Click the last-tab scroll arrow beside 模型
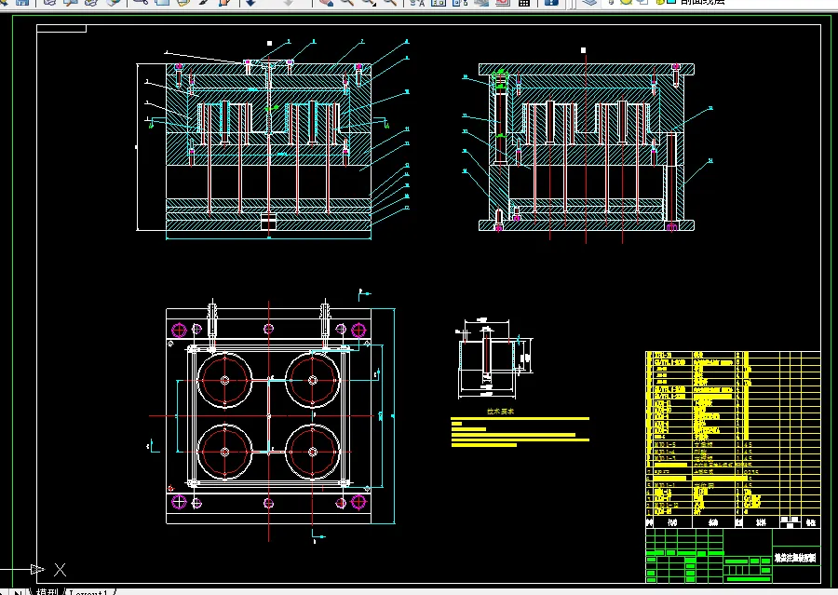Image resolution: width=838 pixels, height=595 pixels. 18,592
